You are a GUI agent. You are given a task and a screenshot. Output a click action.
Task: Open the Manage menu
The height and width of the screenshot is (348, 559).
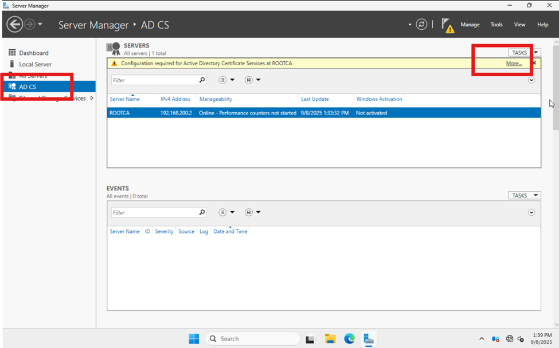(x=470, y=25)
